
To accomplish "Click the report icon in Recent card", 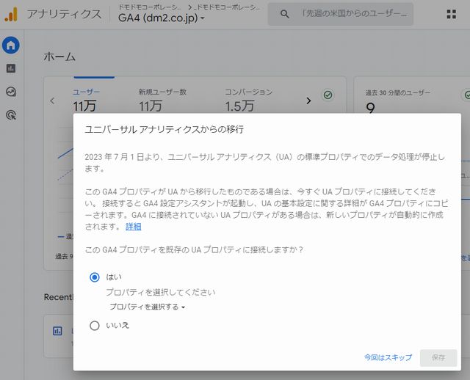I will [57, 331].
